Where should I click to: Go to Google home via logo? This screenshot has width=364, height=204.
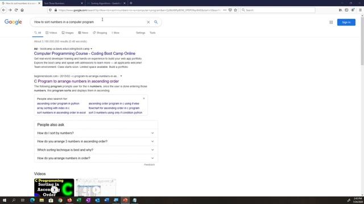click(13, 22)
